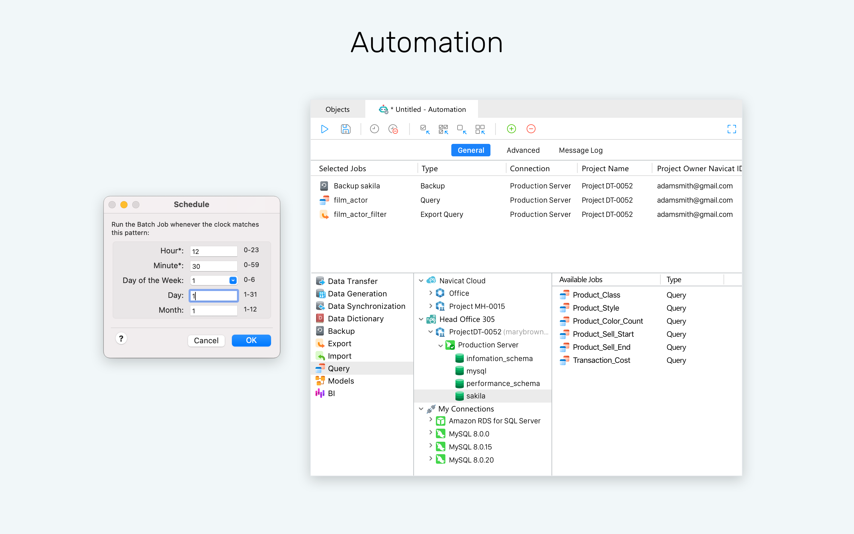
Task: Click the Select All jobs icon
Action: [x=443, y=129]
